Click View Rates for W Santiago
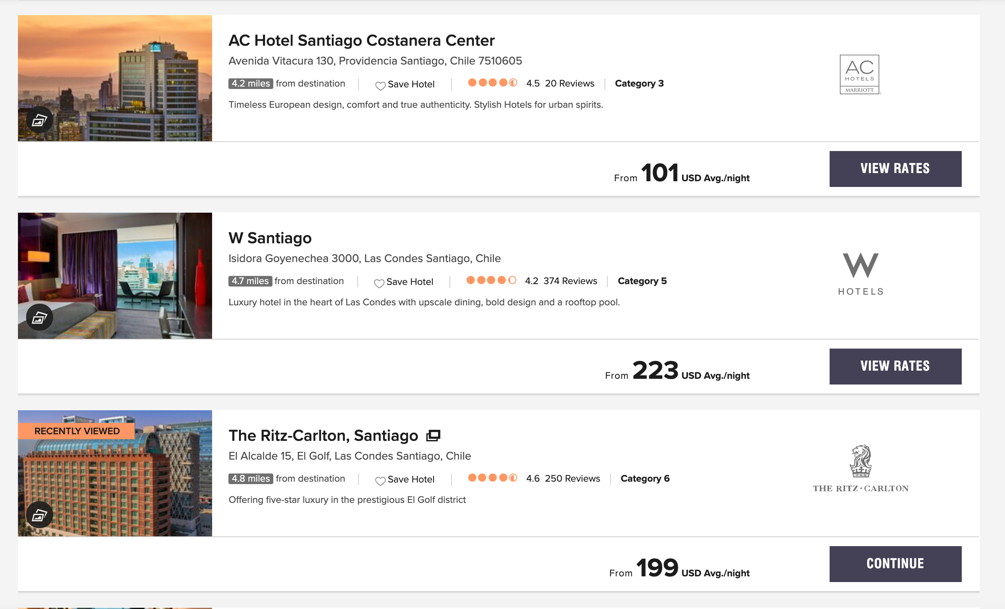1005x609 pixels. click(x=895, y=367)
